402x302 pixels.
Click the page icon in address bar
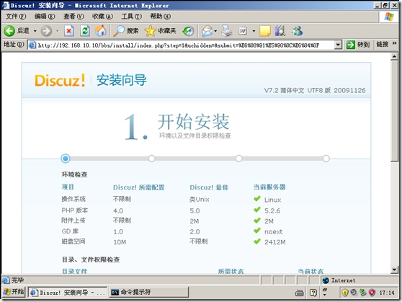(x=32, y=45)
